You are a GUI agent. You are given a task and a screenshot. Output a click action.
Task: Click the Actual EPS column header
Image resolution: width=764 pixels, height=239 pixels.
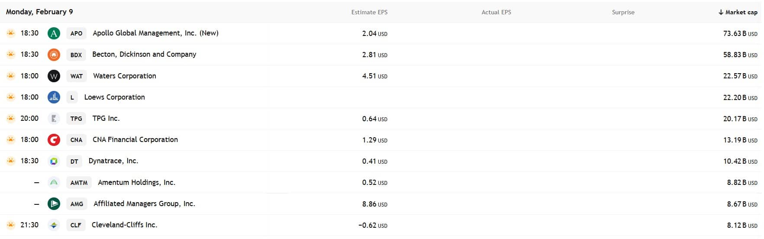pos(496,12)
